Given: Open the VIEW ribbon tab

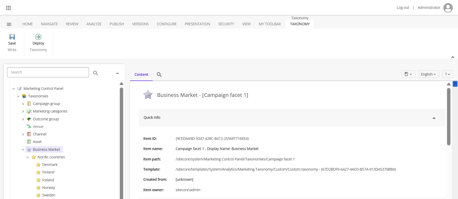Looking at the screenshot, I should click(x=246, y=24).
